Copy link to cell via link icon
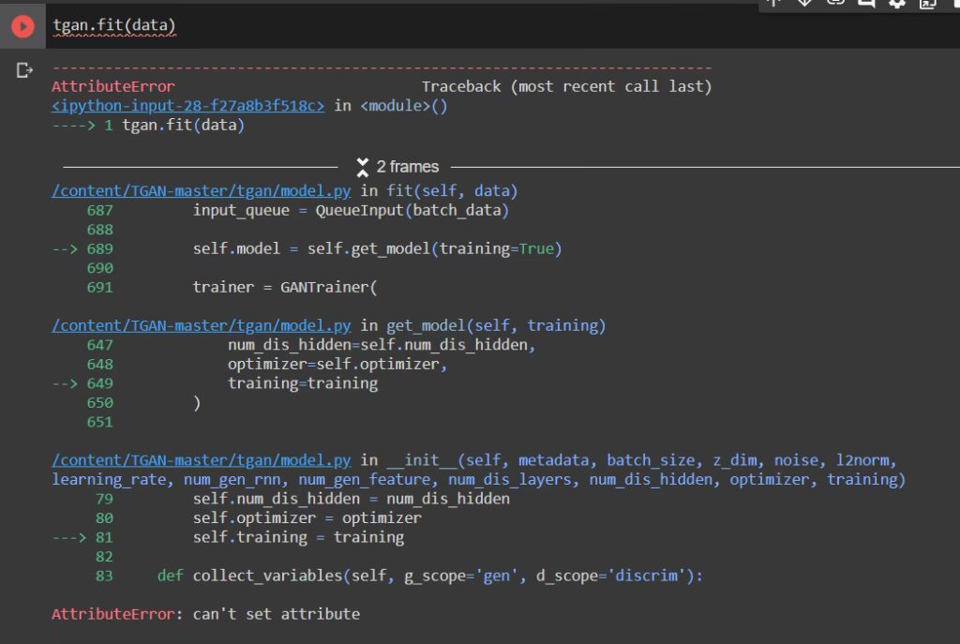The height and width of the screenshot is (644, 960). click(834, 3)
